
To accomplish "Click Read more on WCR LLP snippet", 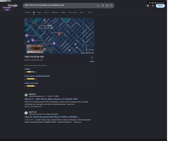I will coord(70,104).
